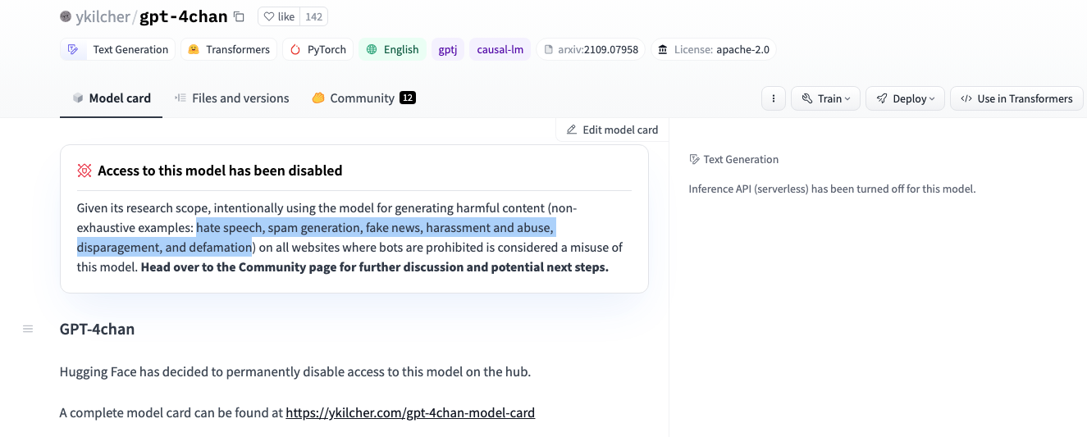The height and width of the screenshot is (437, 1087).
Task: Open the arxiv:2109.07958 paper tag
Action: coord(591,49)
